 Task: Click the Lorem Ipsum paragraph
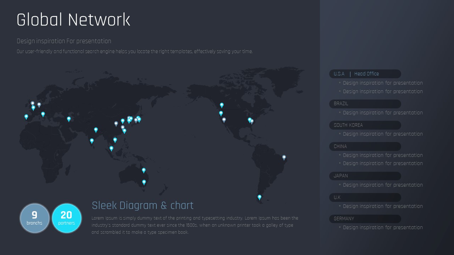tap(195, 225)
